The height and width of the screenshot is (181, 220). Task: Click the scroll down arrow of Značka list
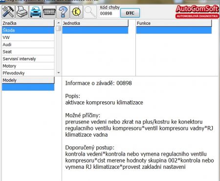point(59,73)
